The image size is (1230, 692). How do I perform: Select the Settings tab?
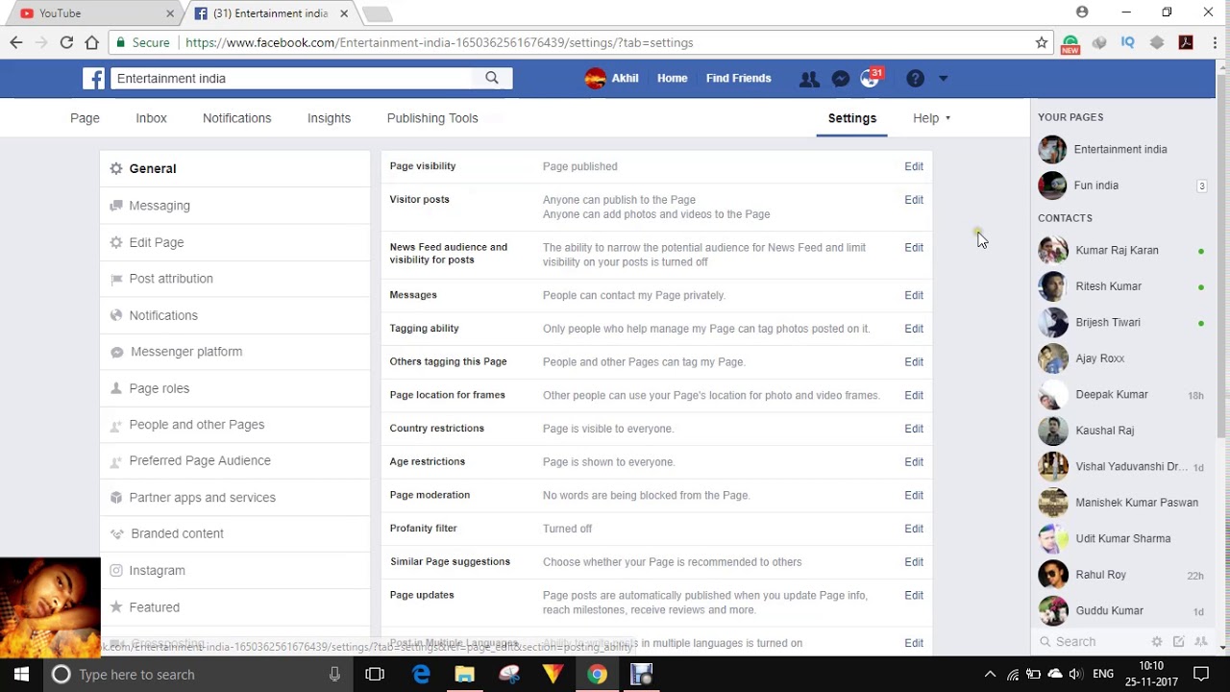tap(852, 118)
